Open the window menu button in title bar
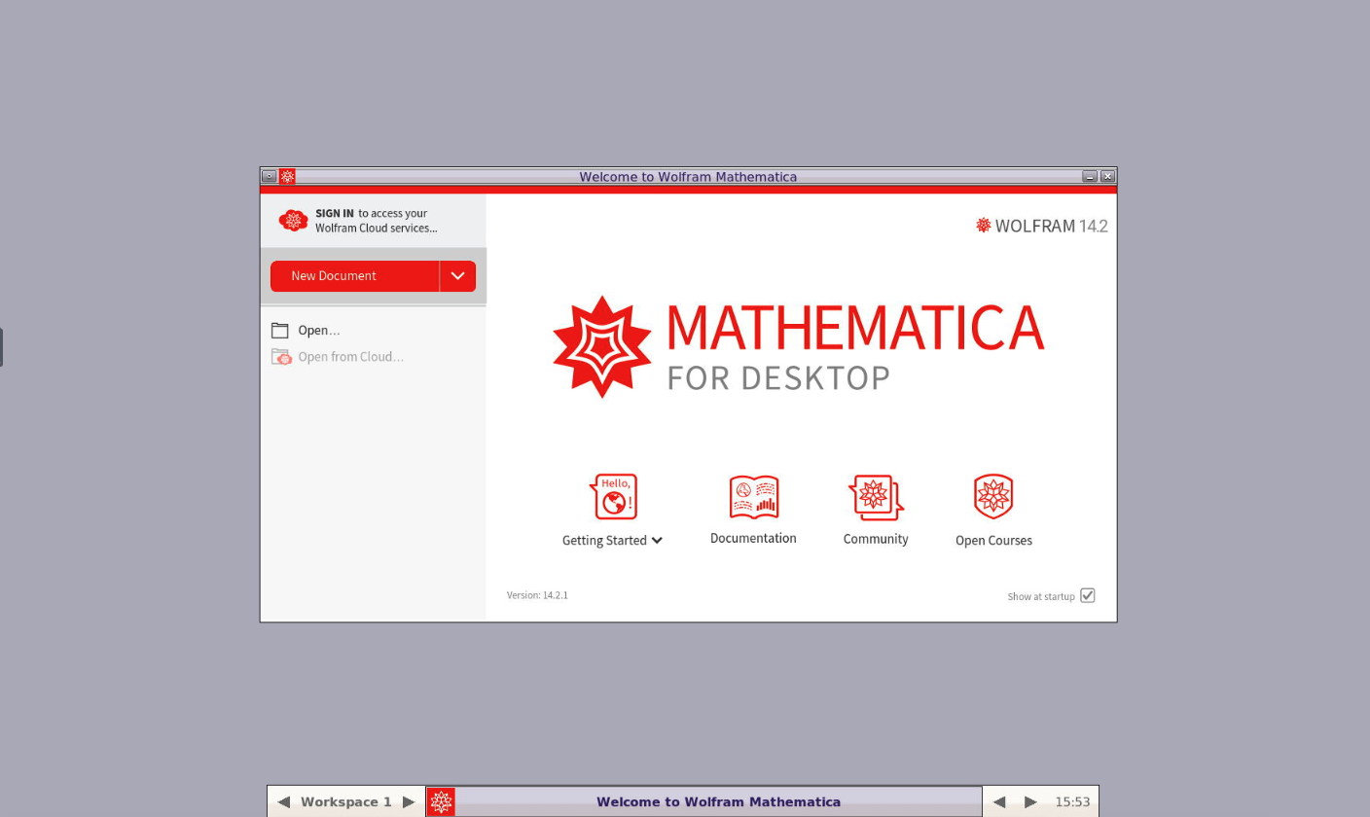The image size is (1370, 817). [270, 176]
